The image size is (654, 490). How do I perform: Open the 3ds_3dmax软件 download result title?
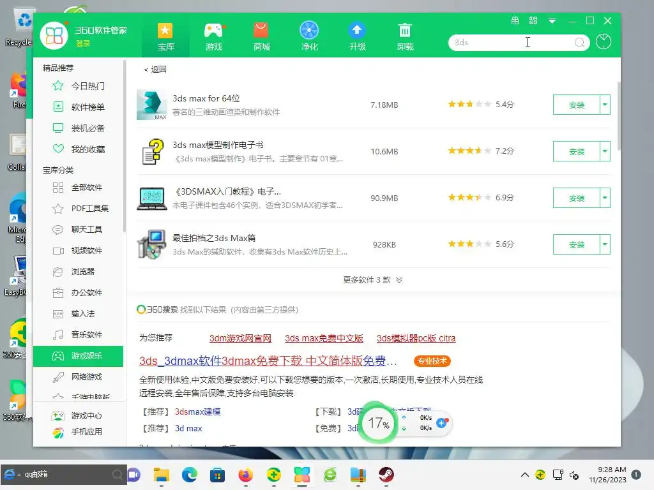click(268, 361)
